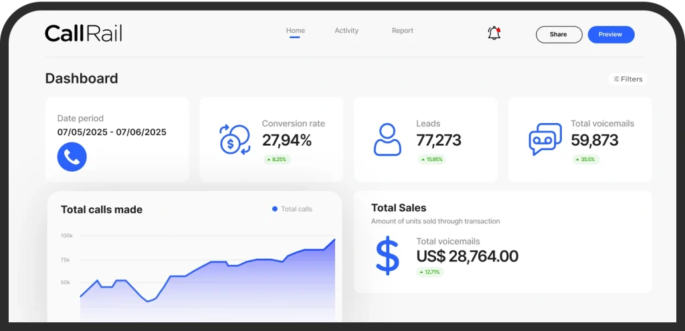685x331 pixels.
Task: Go to the Report tab
Action: (402, 31)
